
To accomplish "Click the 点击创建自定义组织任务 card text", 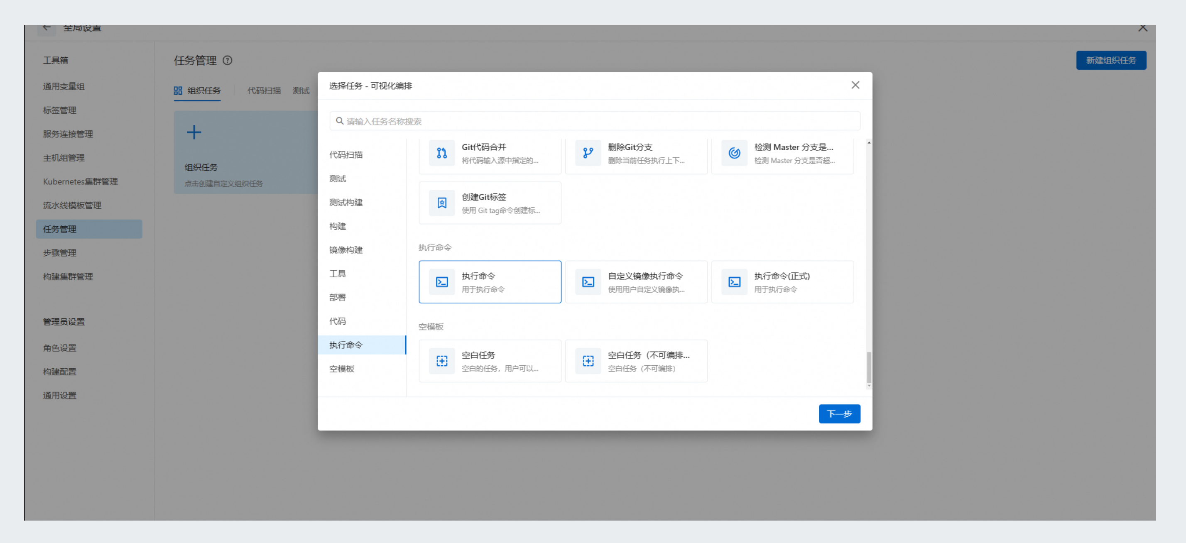I will pos(223,183).
